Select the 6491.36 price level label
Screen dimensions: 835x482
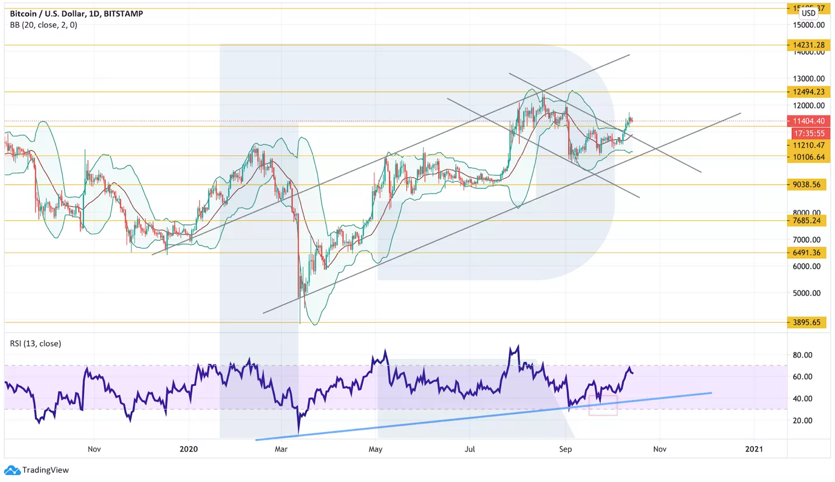pos(808,253)
